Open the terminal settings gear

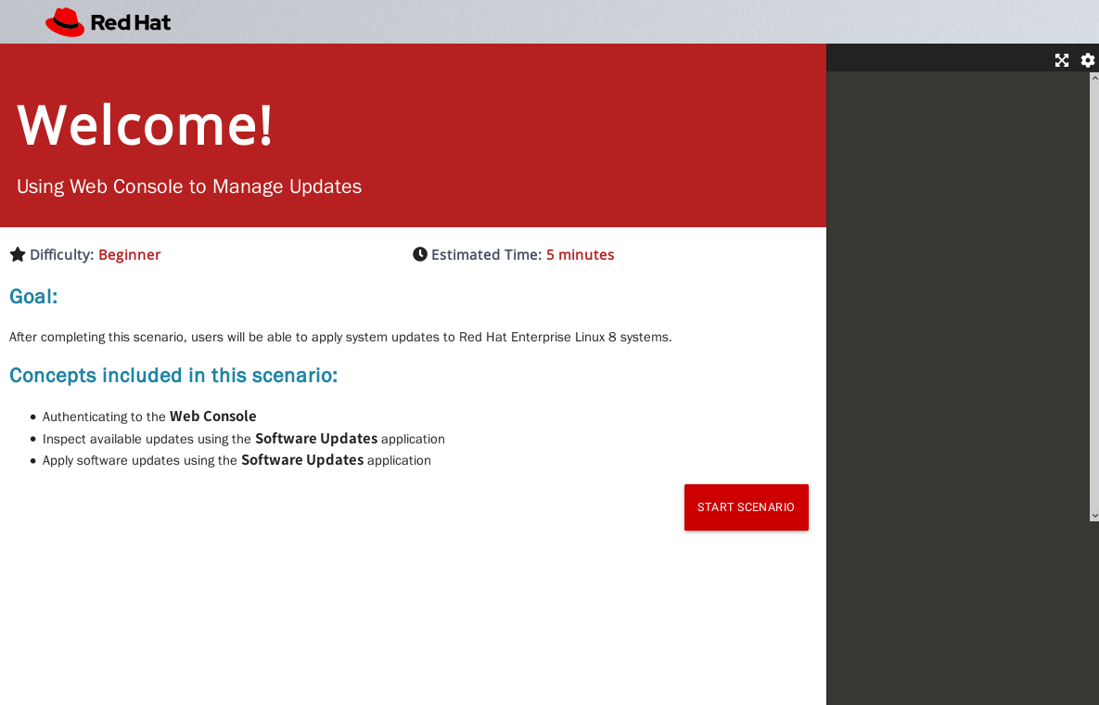(x=1087, y=60)
